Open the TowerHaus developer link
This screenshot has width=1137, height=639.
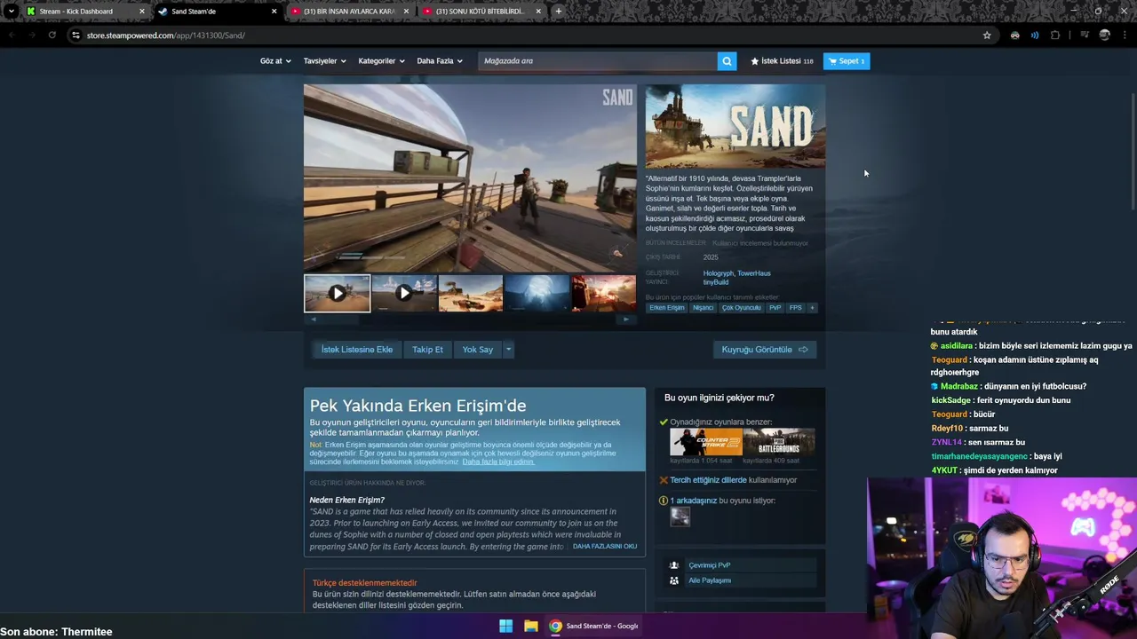[754, 273]
